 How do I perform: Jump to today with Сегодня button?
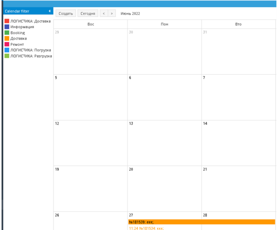(x=88, y=14)
